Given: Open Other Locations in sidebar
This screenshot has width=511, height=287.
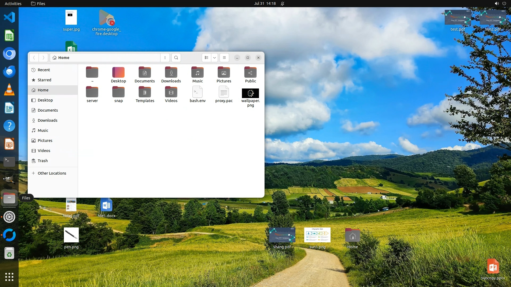Looking at the screenshot, I should coord(52,173).
